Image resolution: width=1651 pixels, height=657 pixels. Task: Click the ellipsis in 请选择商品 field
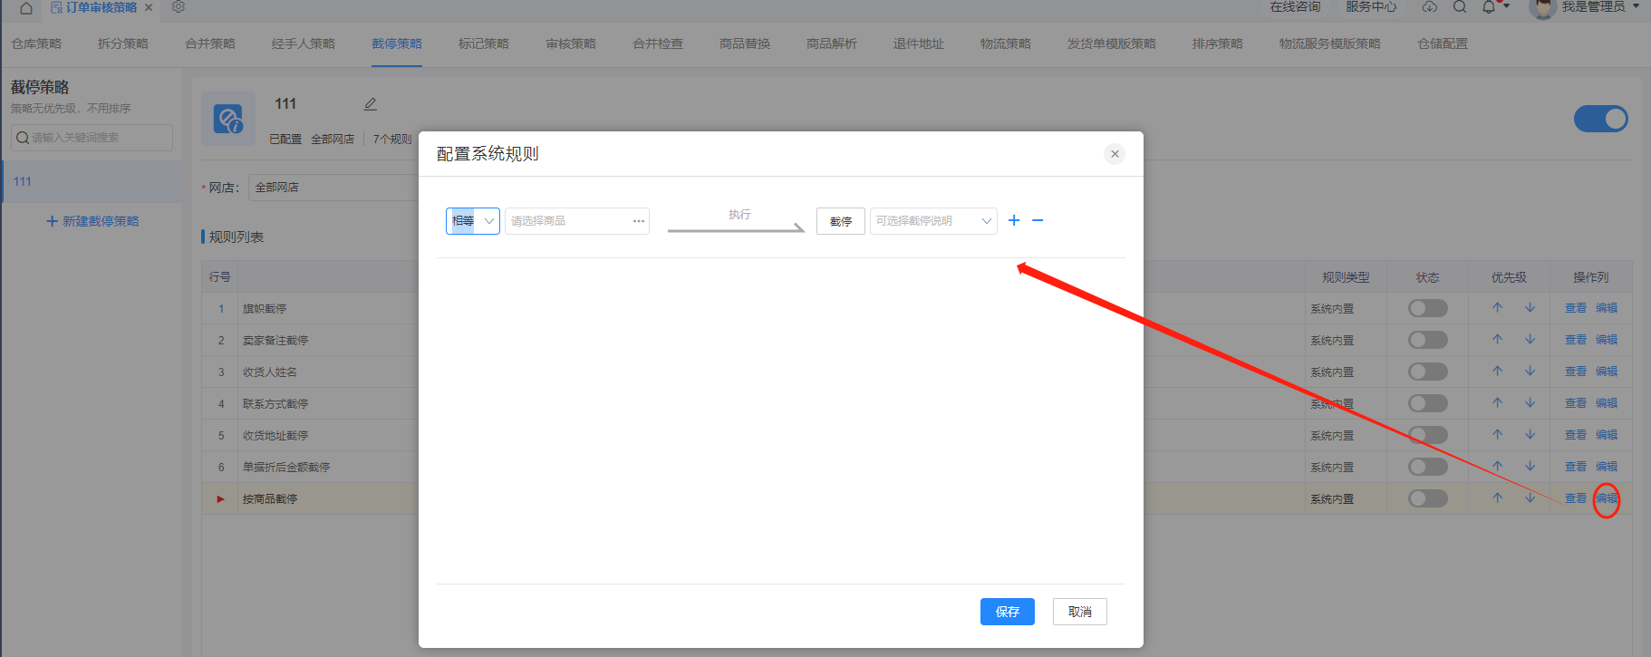639,221
